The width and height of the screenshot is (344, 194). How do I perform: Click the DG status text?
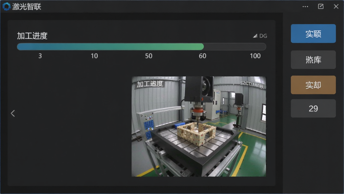(x=263, y=36)
